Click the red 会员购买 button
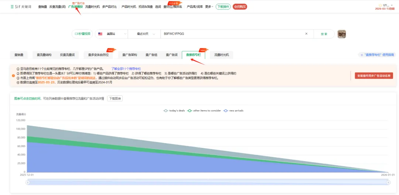 click(240, 7)
